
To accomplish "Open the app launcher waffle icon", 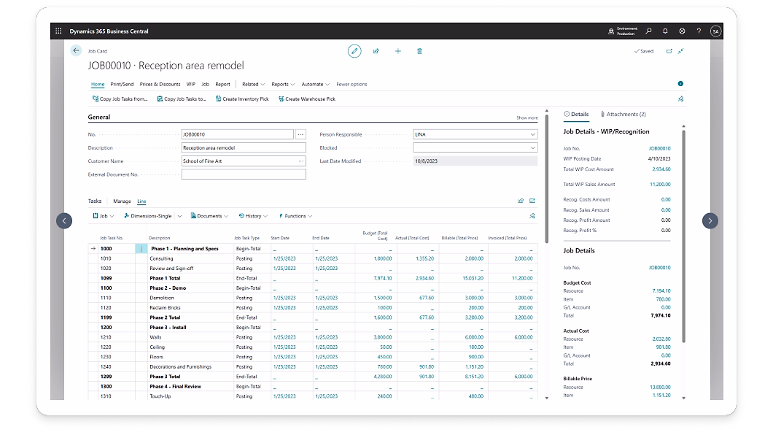I will coord(58,31).
